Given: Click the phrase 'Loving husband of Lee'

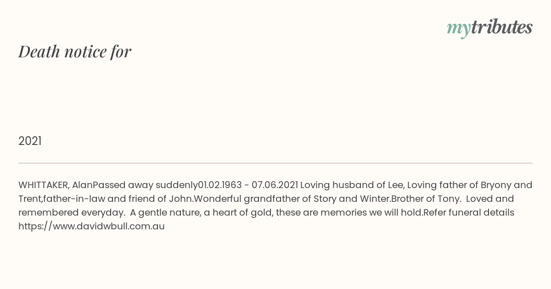Looking at the screenshot, I should pos(351,185).
